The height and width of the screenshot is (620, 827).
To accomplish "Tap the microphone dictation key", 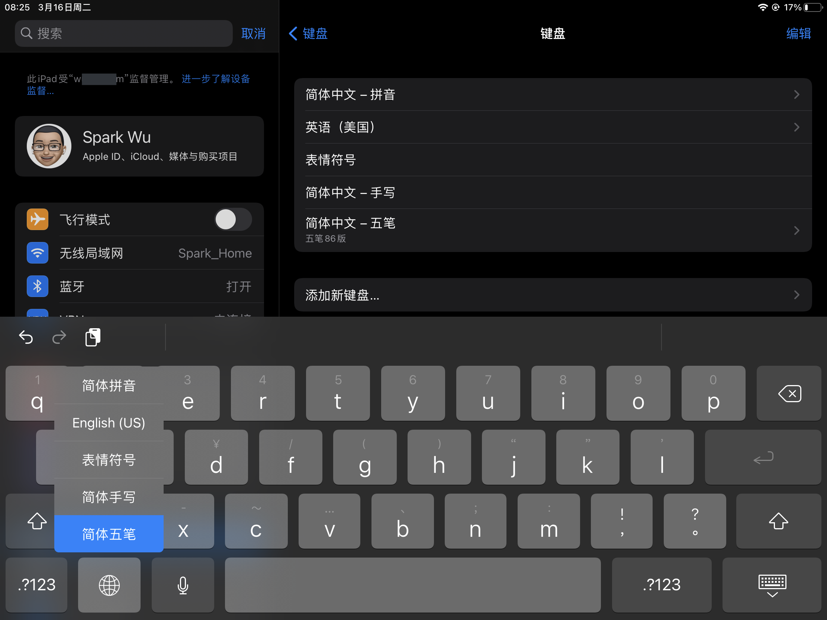I will tap(183, 585).
